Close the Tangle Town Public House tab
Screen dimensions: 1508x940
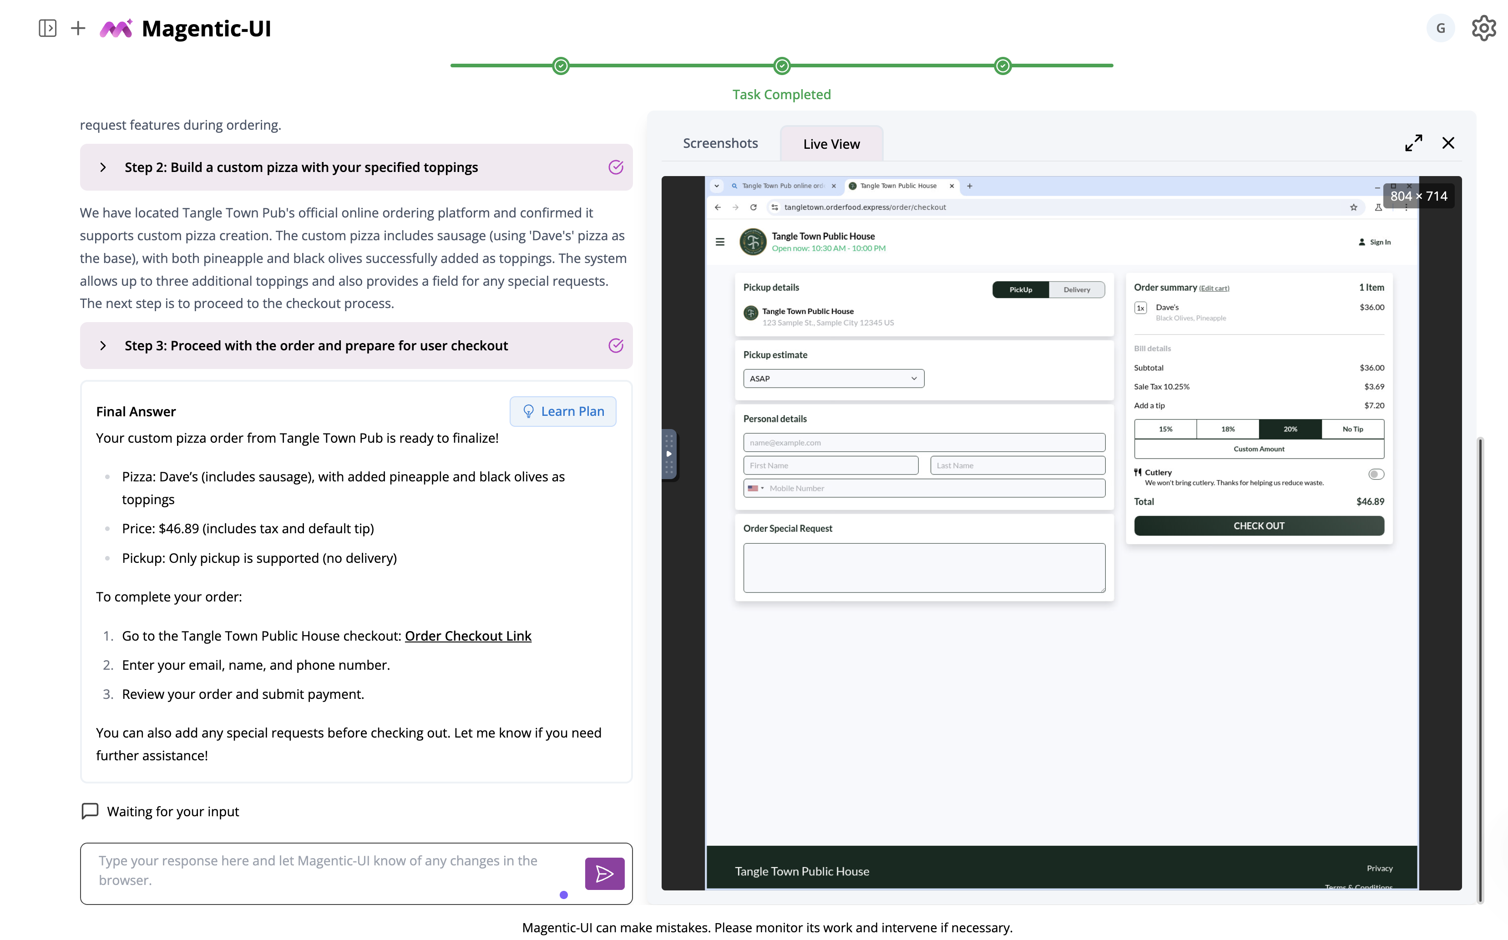(x=951, y=186)
